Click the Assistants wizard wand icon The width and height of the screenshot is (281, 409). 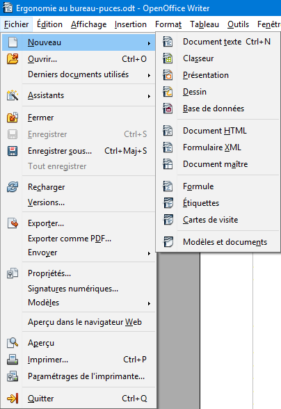pyautogui.click(x=13, y=95)
